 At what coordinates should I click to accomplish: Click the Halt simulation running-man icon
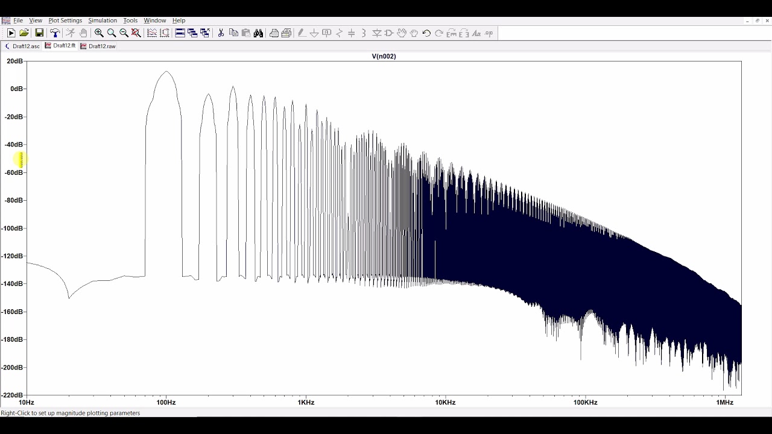[70, 33]
